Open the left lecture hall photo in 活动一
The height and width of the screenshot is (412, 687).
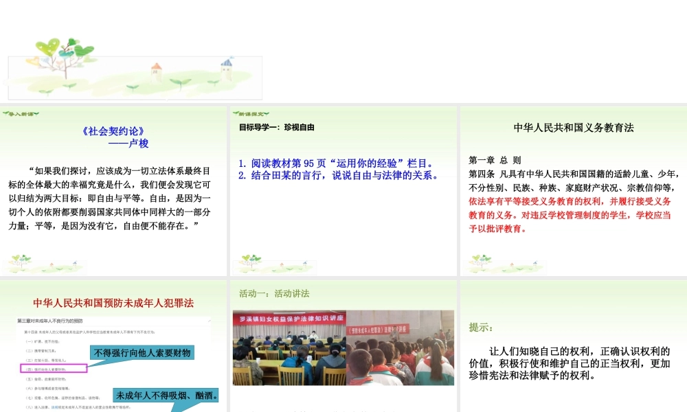point(289,347)
